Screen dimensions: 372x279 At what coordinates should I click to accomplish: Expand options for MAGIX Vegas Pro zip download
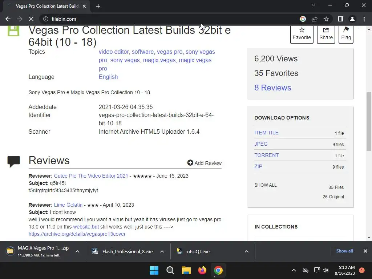(77, 251)
